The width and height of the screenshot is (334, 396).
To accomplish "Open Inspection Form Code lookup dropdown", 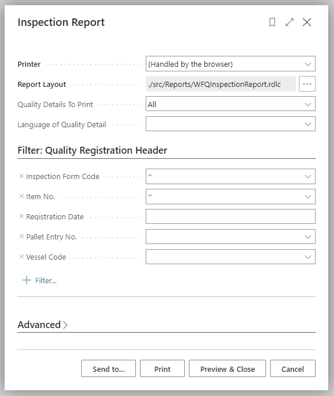I will pos(308,177).
